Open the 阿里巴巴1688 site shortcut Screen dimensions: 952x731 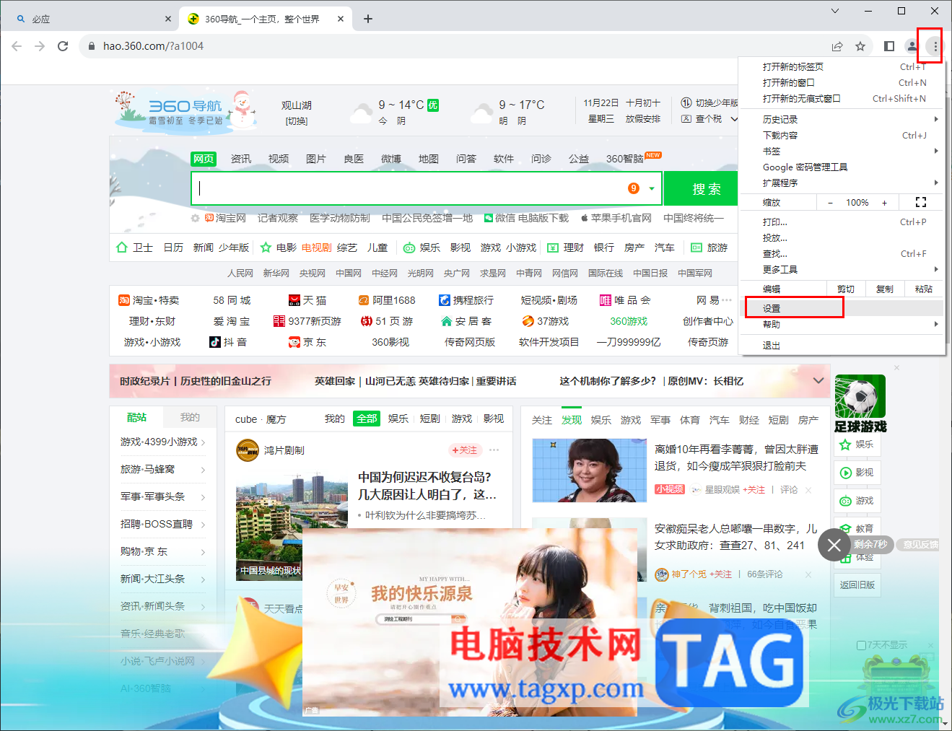(387, 300)
